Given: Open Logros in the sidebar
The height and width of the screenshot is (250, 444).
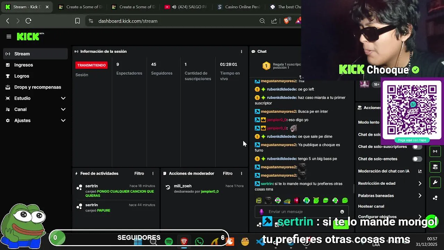Looking at the screenshot, I should pyautogui.click(x=35, y=76).
